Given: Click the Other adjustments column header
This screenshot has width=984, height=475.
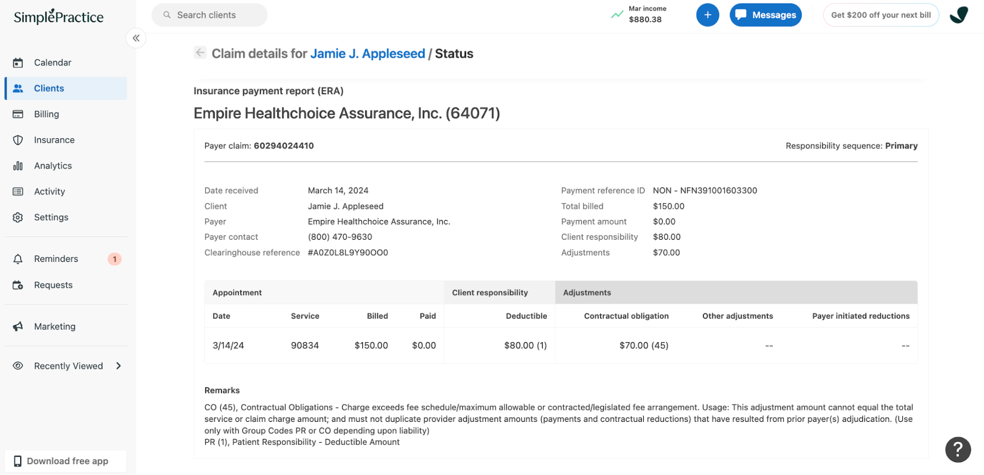Looking at the screenshot, I should pos(737,316).
